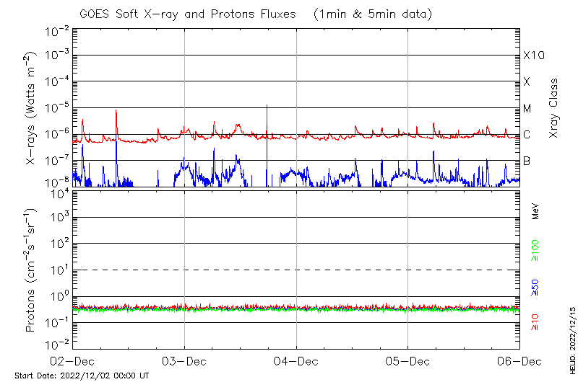Click the plot title "GOES Soft X-ray and Protons Fluxes"
Viewport: 578px width, 382px height.
(x=189, y=14)
